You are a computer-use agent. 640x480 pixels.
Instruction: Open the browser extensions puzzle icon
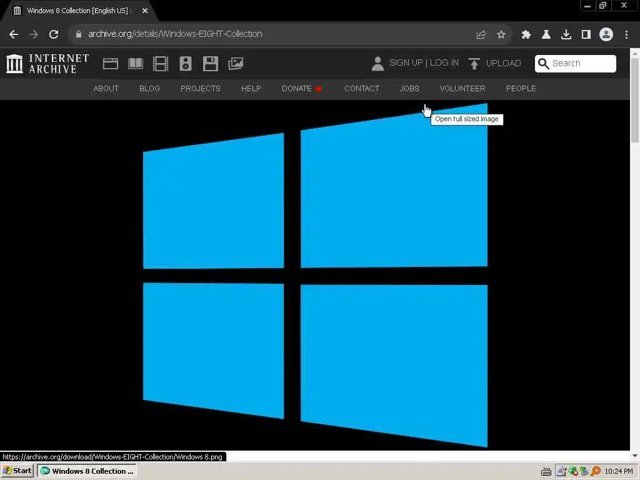[526, 35]
